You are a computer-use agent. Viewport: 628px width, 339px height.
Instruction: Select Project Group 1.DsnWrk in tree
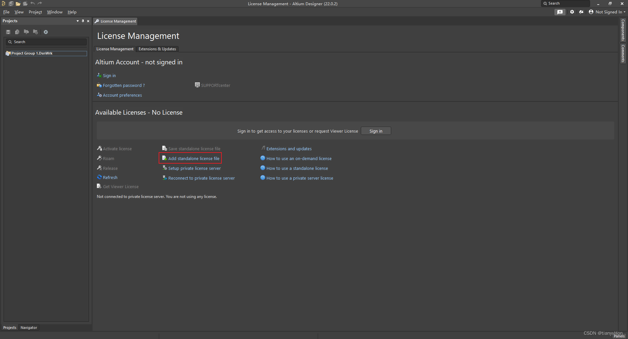(32, 53)
